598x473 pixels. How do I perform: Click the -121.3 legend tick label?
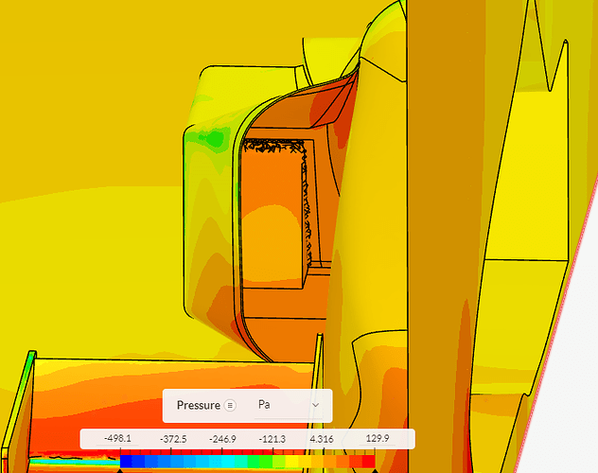point(273,440)
